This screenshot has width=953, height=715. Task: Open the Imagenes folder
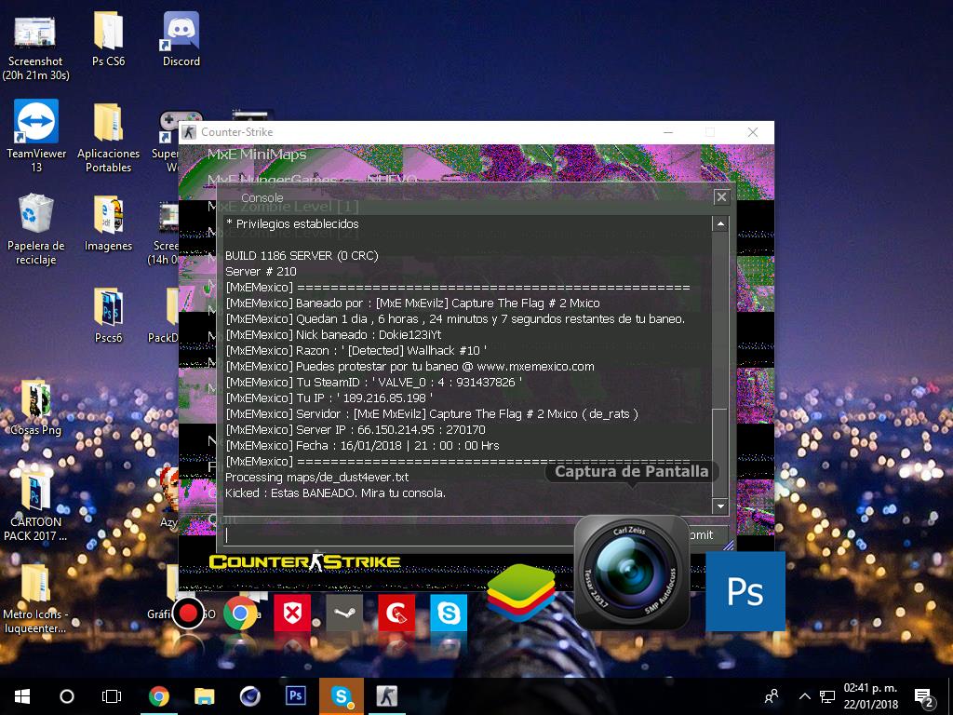point(108,223)
